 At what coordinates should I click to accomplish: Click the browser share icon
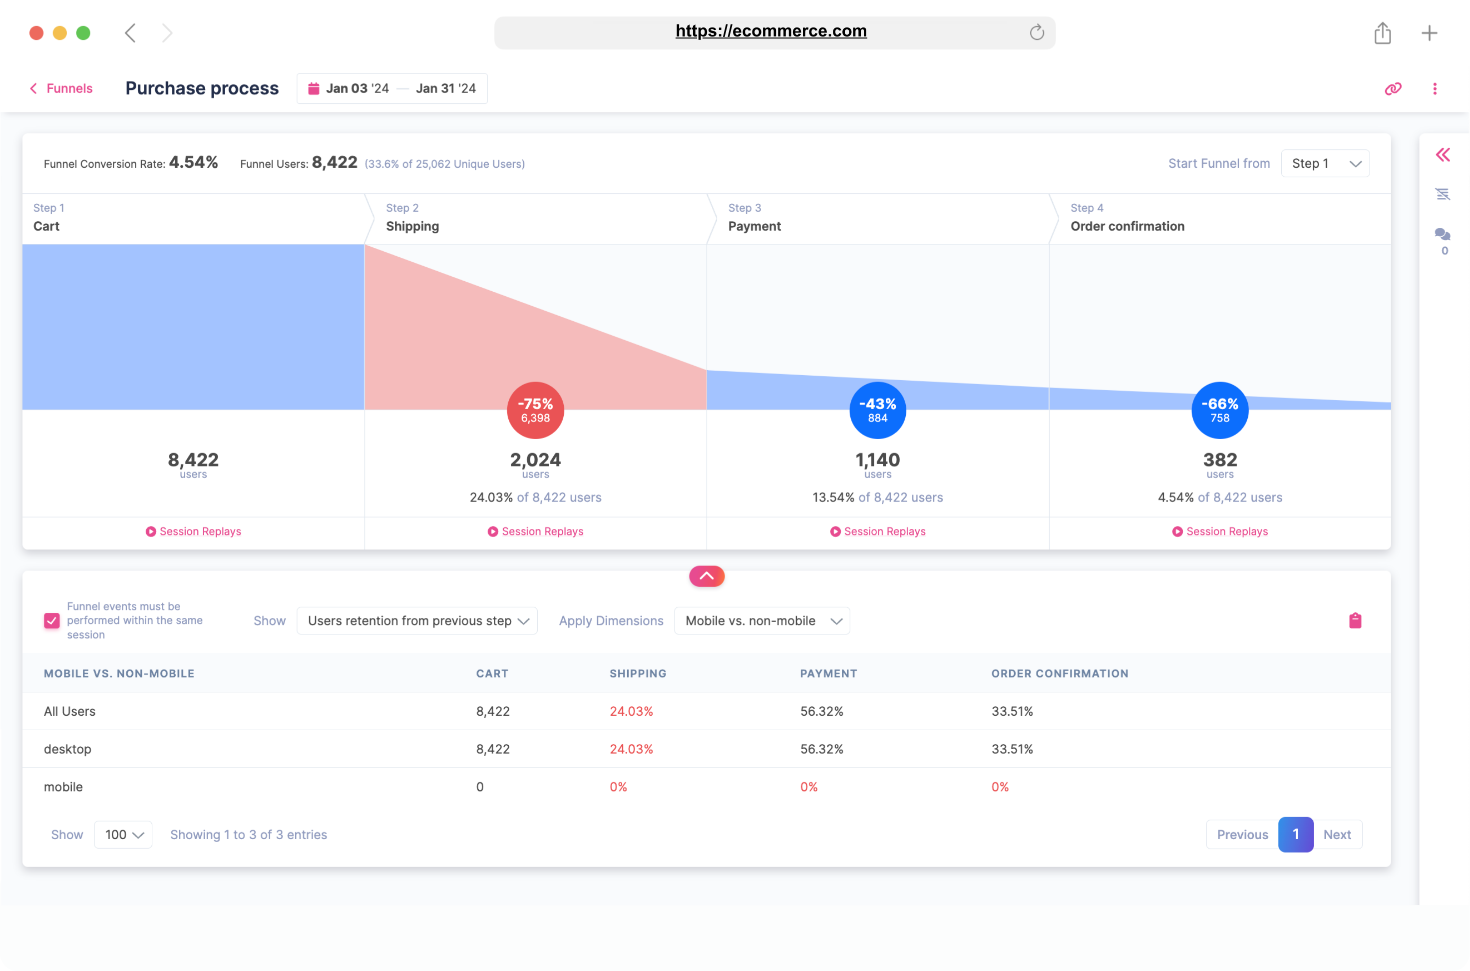[x=1382, y=33]
